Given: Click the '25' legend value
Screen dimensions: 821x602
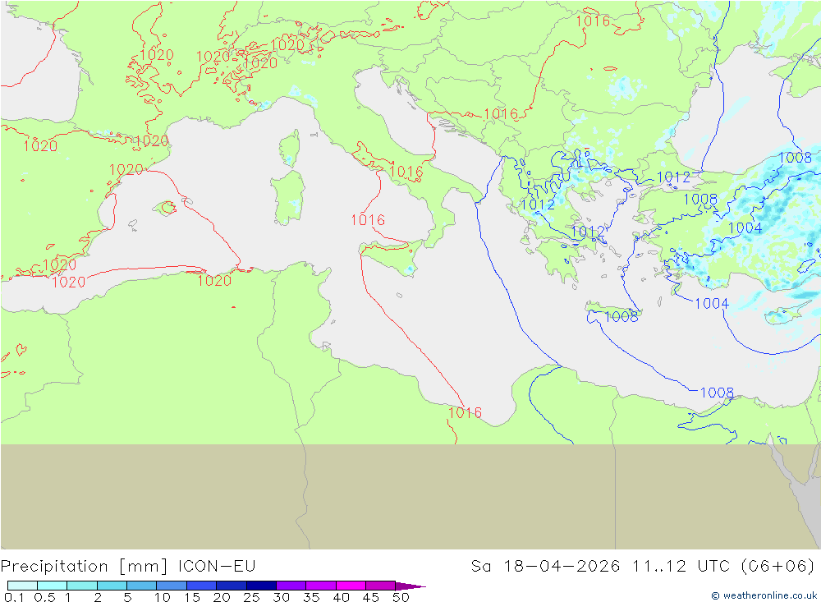Looking at the screenshot, I should 251,597.
